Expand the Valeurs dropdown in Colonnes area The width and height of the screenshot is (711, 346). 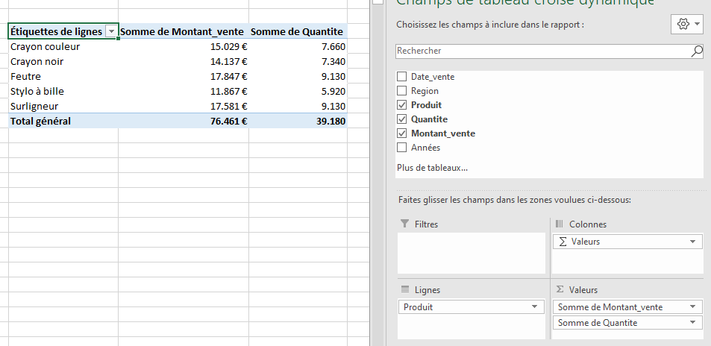click(x=693, y=242)
